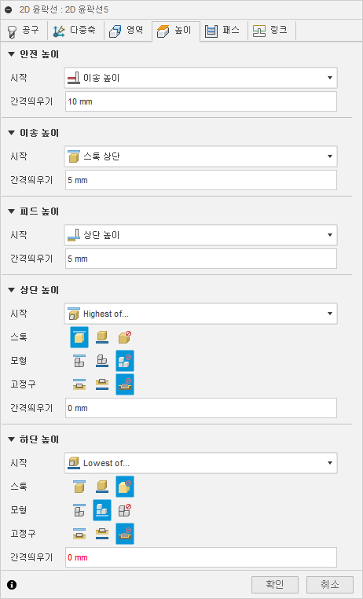Open the 이송 높이 시작 dropdown showing 스톡 상단
This screenshot has width=363, height=599.
point(201,156)
